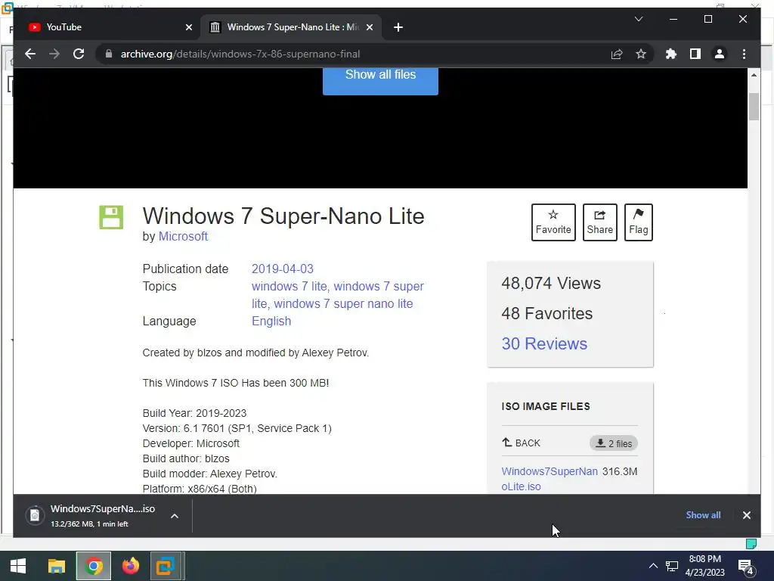Click the downloading iso file icon in download bar
Screen dimensions: 774x581
[x=35, y=516]
